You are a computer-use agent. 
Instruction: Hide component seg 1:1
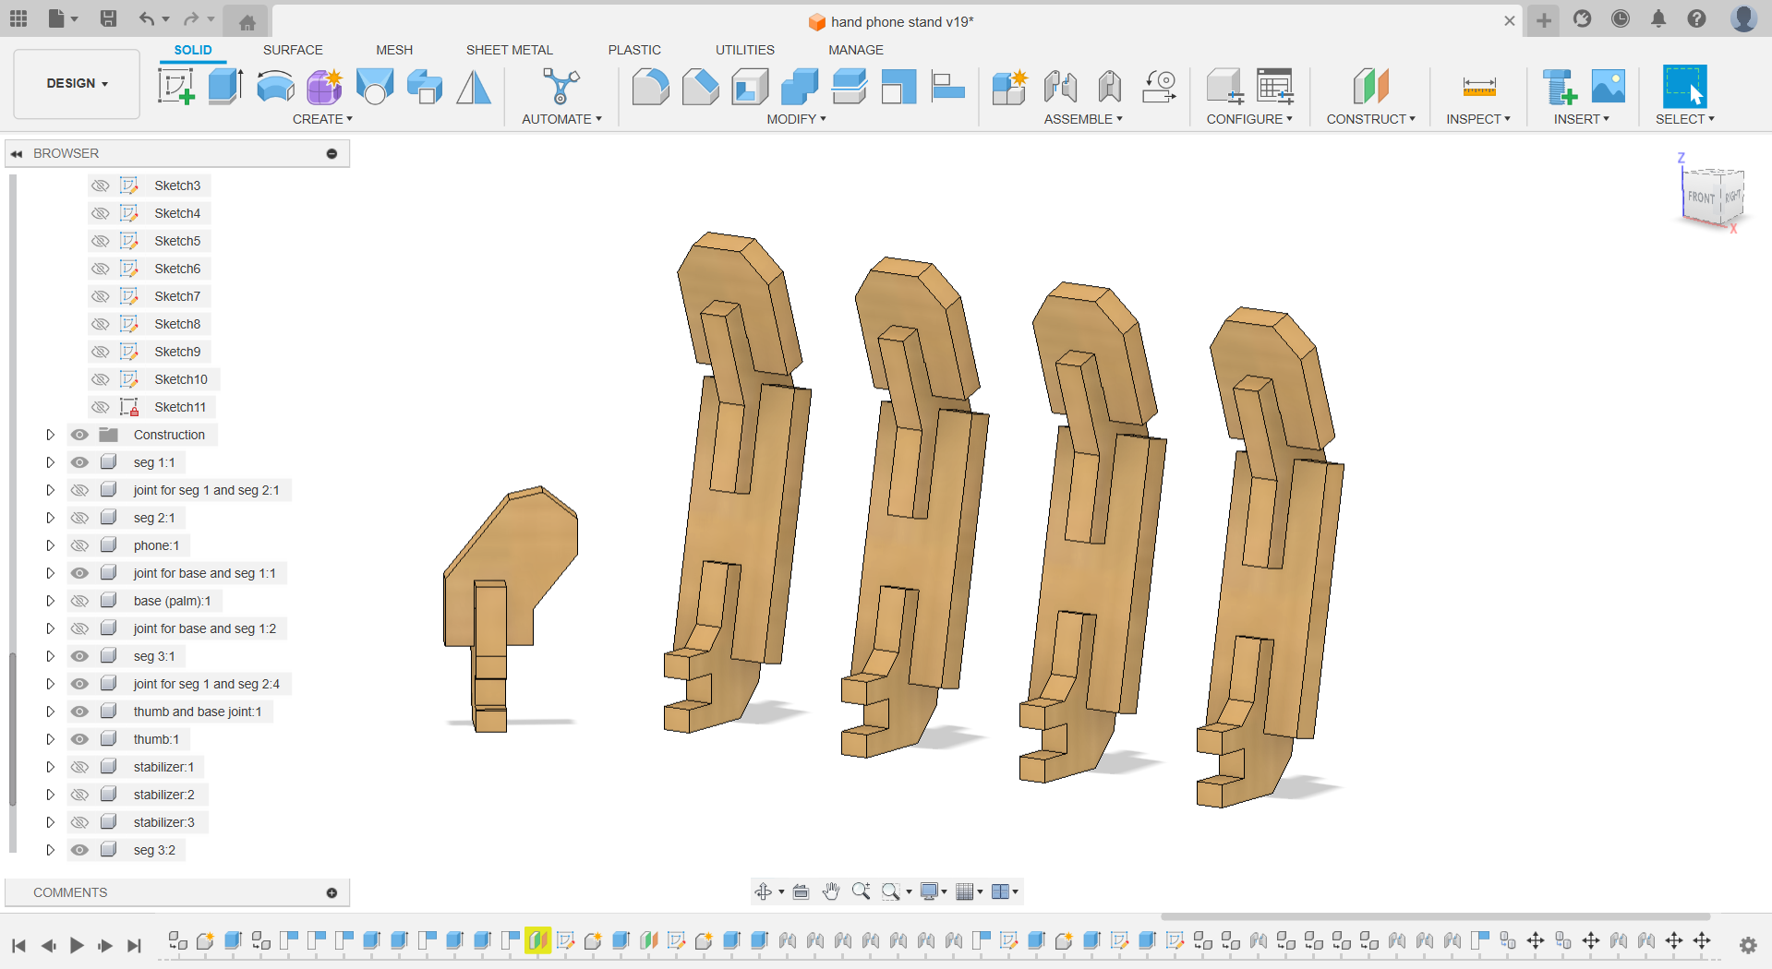[x=80, y=462]
